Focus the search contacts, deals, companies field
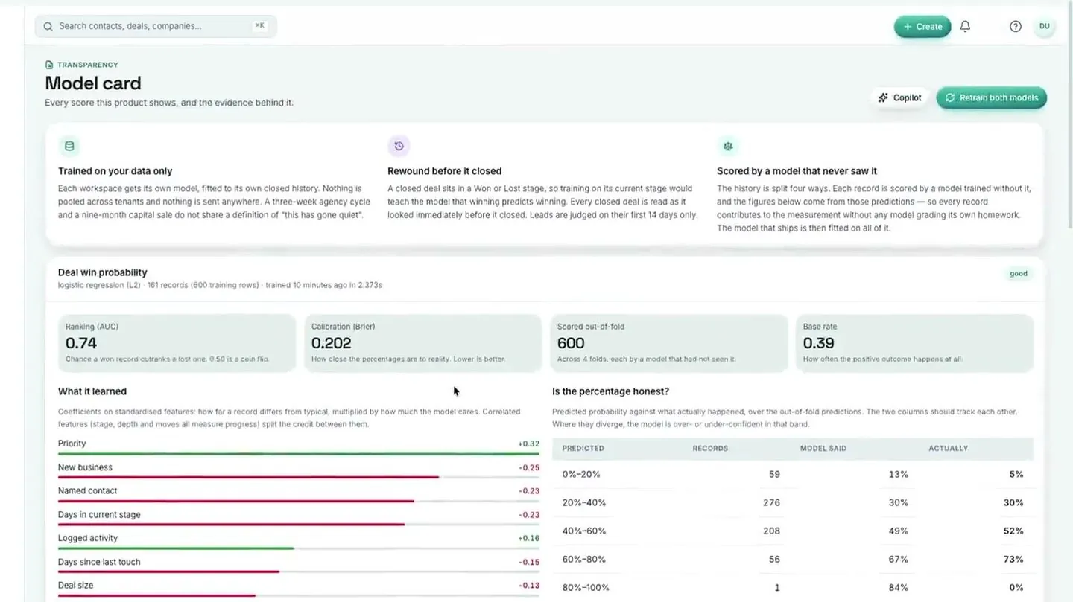The image size is (1073, 602). 156,26
